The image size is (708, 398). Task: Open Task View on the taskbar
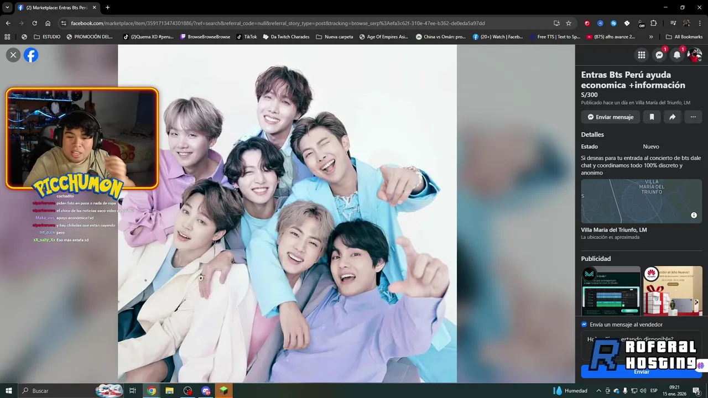pyautogui.click(x=133, y=391)
